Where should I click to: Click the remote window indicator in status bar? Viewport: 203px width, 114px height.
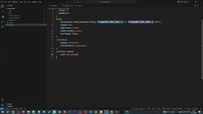click(2, 109)
